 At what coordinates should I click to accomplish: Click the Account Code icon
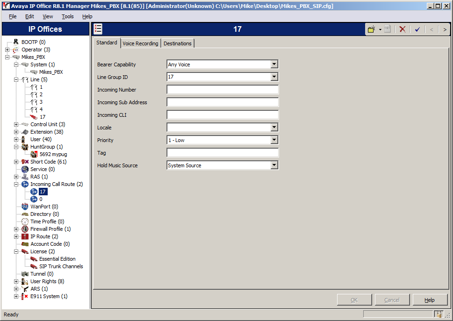pyautogui.click(x=25, y=244)
